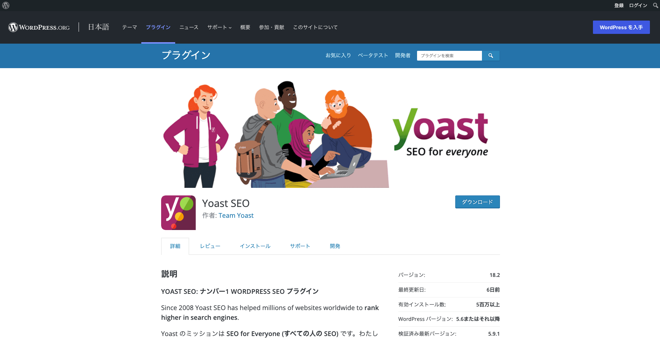Viewport: 660px width, 340px height.
Task: Open the テーマ menu item
Action: 129,27
